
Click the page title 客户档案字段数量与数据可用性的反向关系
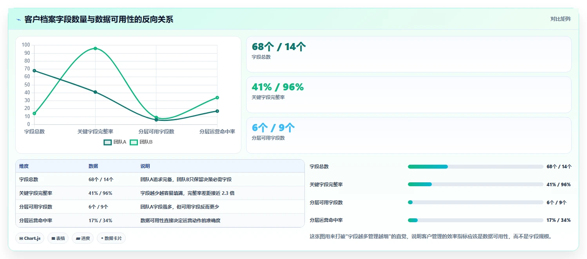[99, 20]
